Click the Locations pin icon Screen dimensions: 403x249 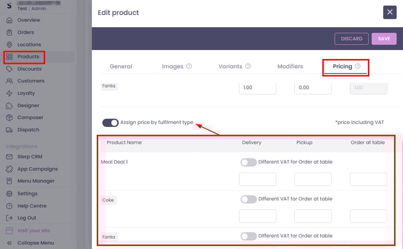pyautogui.click(x=9, y=45)
